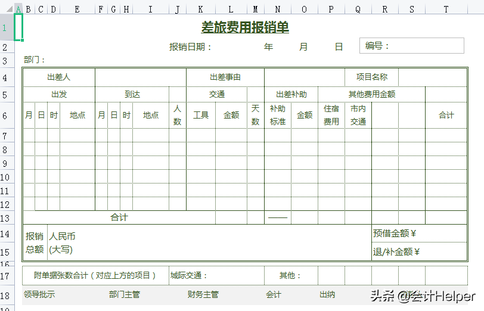Select row 13 header
This screenshot has height=311, width=484.
click(x=7, y=218)
